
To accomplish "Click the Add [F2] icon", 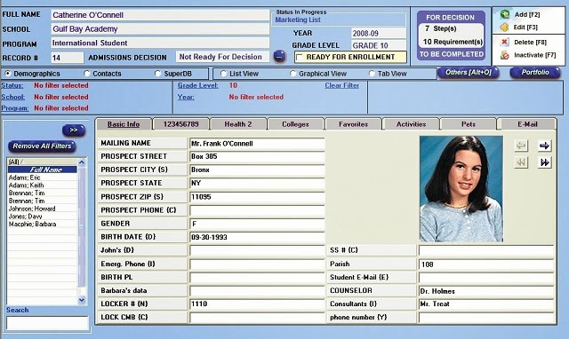I will coord(504,14).
